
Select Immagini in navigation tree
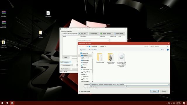pyautogui.click(x=85, y=63)
